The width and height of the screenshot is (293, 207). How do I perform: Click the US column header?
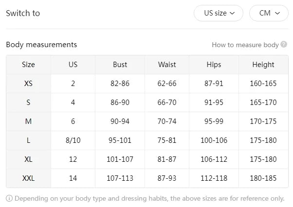(73, 65)
